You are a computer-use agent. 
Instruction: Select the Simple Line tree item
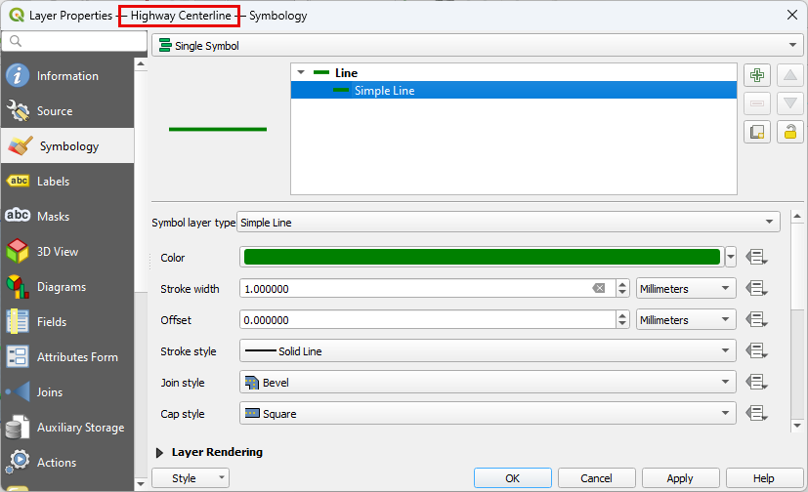click(x=384, y=91)
